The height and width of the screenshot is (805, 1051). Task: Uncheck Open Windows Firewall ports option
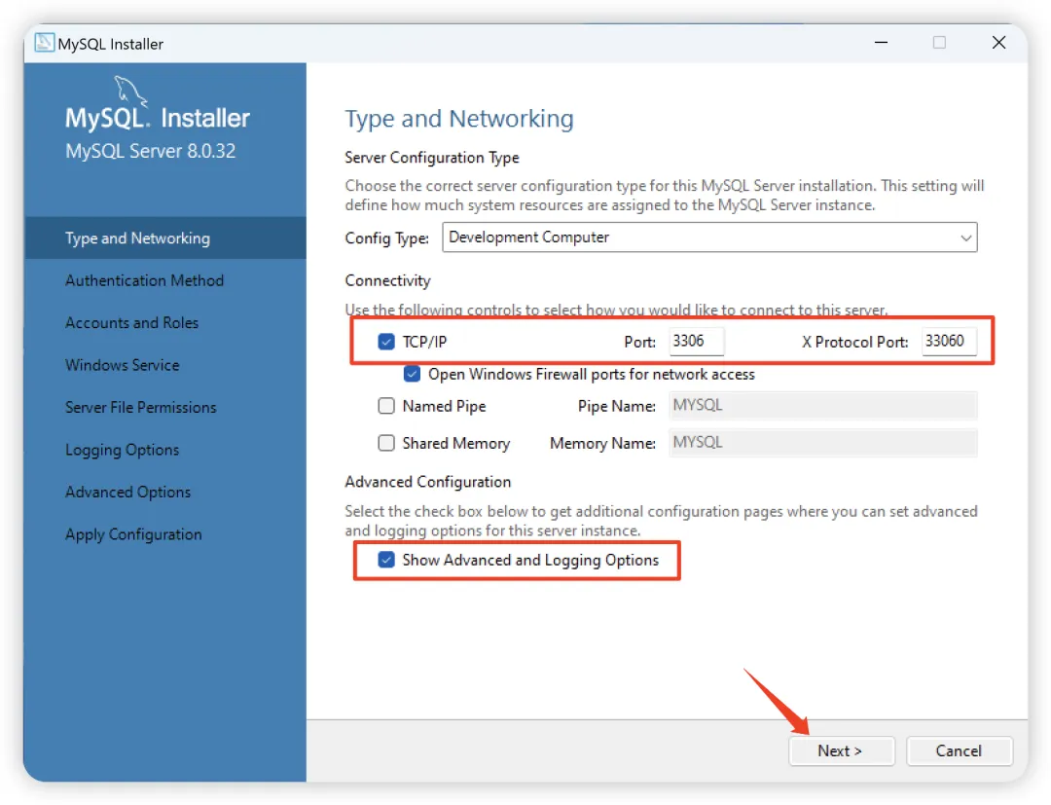point(413,374)
